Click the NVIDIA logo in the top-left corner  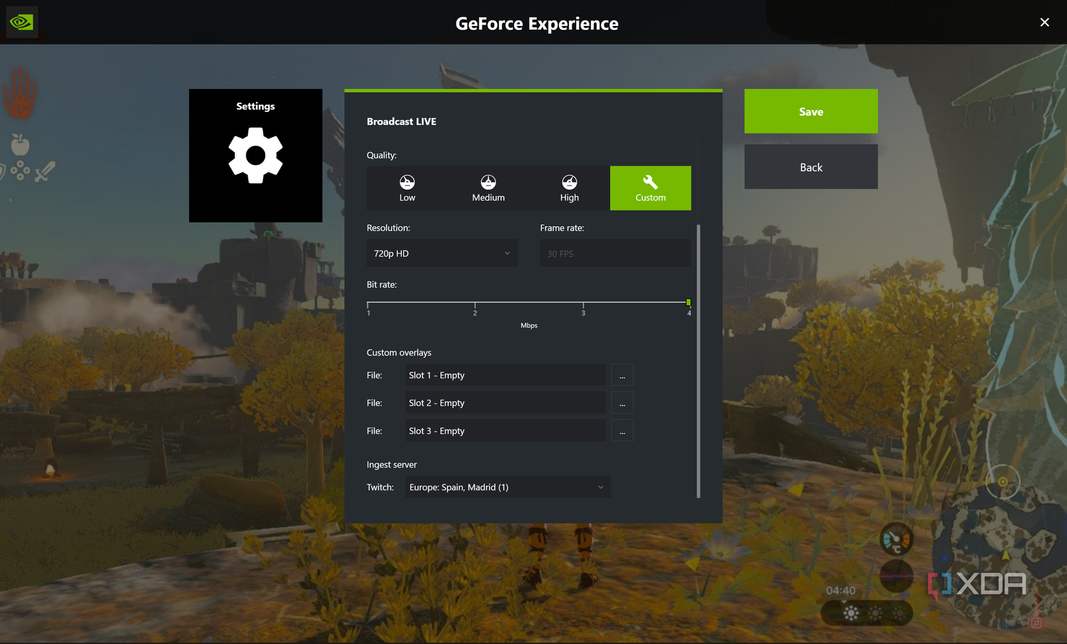[x=21, y=21]
